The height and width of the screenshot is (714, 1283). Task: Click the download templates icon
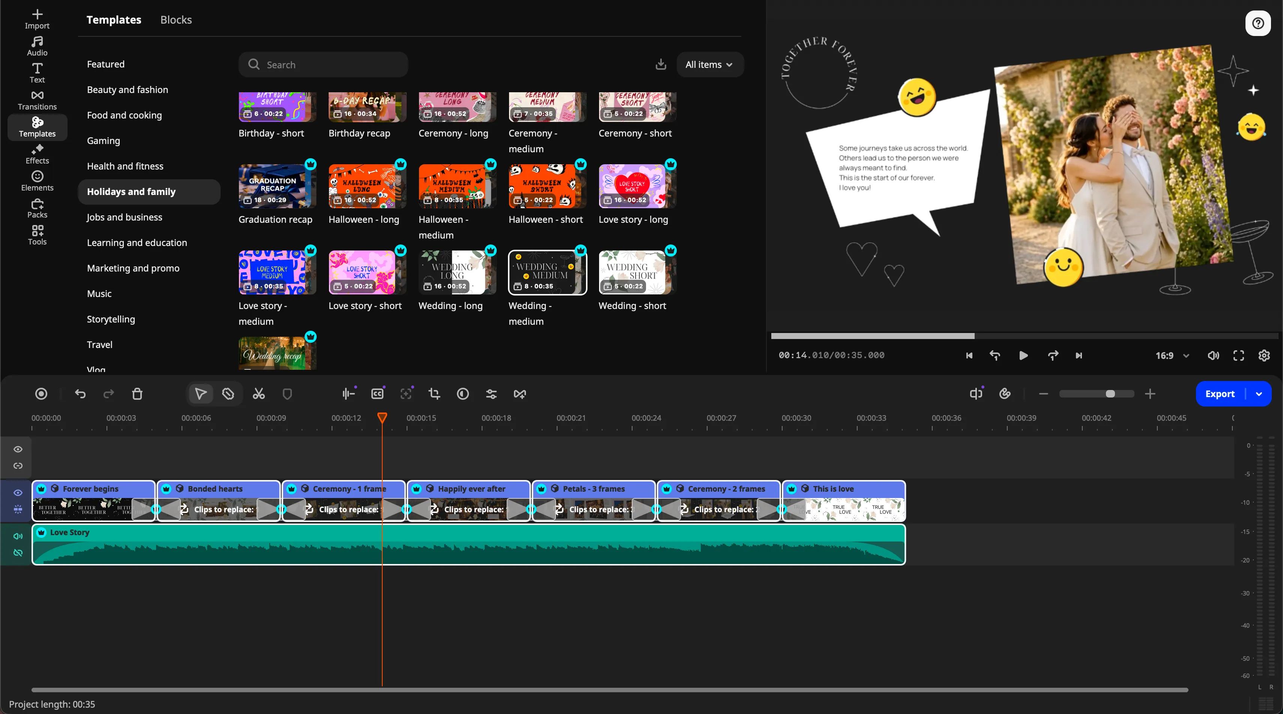661,64
